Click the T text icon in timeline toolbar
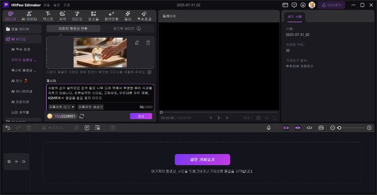The height and width of the screenshot is (195, 377). point(87,128)
